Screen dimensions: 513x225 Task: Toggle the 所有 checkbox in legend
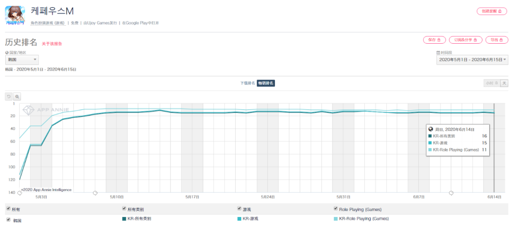tap(8, 209)
